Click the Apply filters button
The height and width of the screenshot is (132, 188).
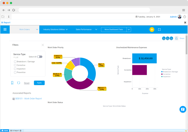click(39, 83)
